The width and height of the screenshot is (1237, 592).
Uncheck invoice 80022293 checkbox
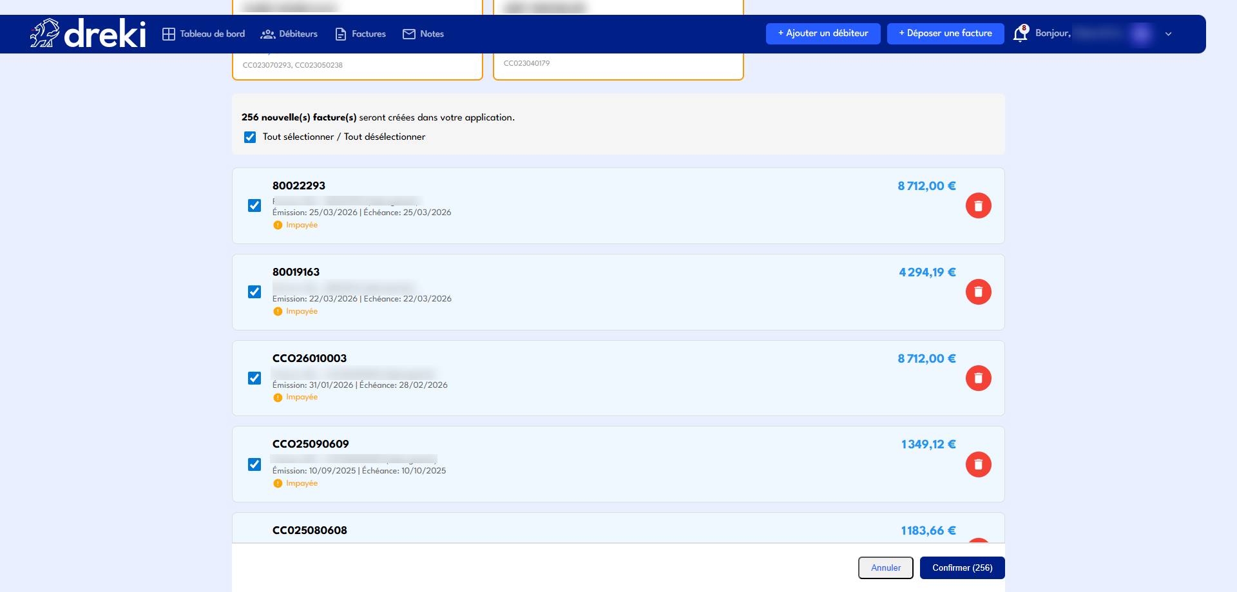click(254, 205)
